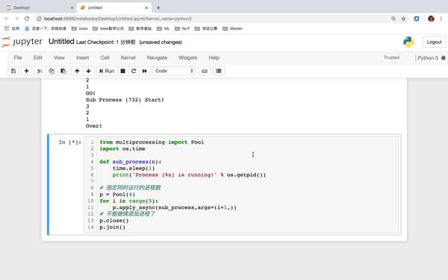Move selected cell up arrow

(77, 71)
